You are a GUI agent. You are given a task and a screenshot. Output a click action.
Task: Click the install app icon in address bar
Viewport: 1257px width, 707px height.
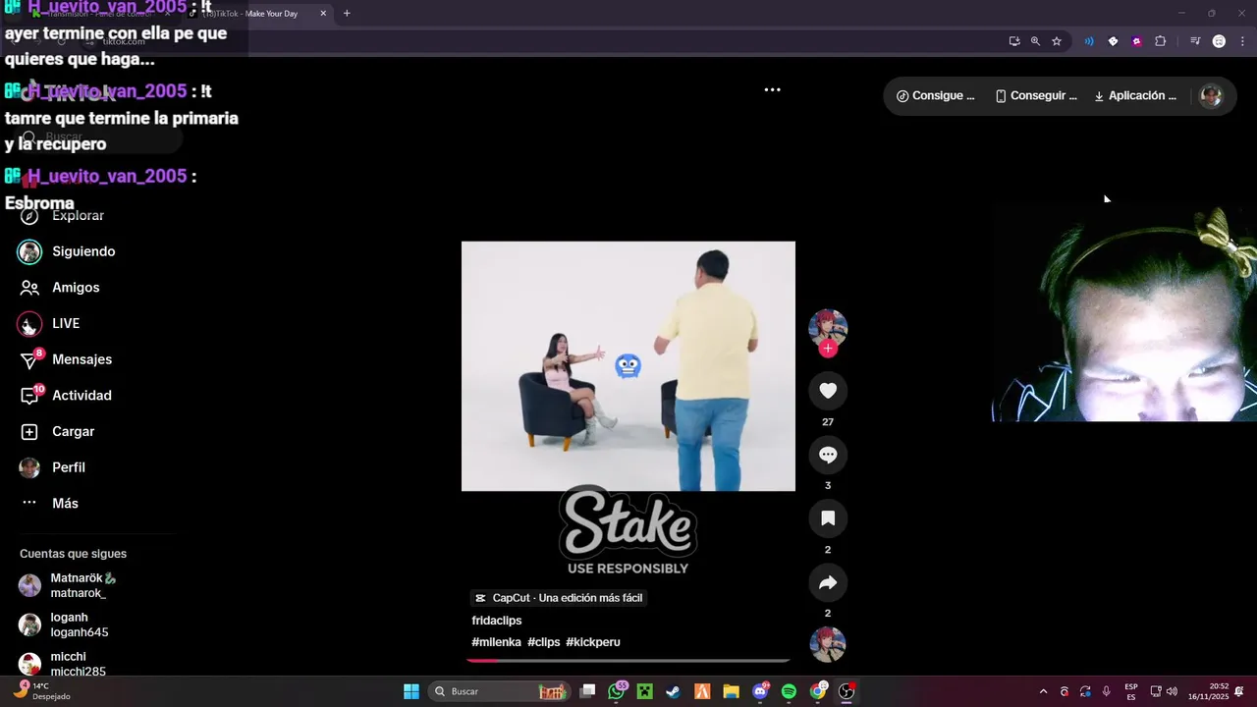(1014, 41)
